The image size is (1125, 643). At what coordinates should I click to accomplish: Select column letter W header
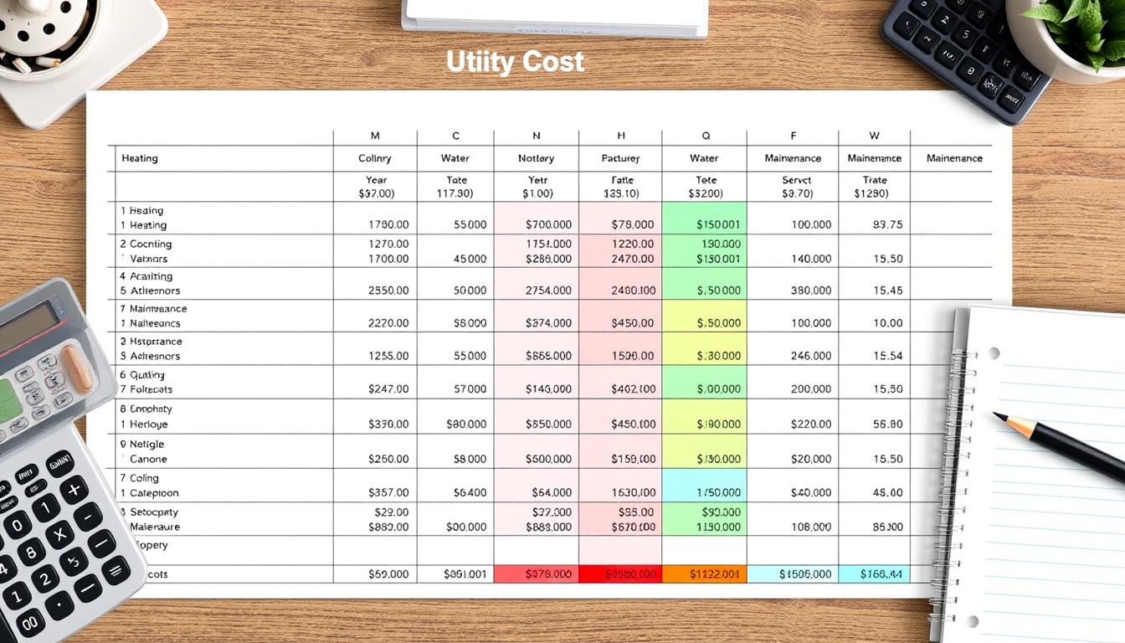pyautogui.click(x=875, y=136)
